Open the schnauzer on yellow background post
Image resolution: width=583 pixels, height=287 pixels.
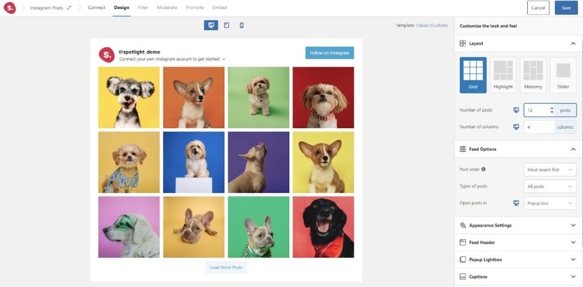[129, 97]
